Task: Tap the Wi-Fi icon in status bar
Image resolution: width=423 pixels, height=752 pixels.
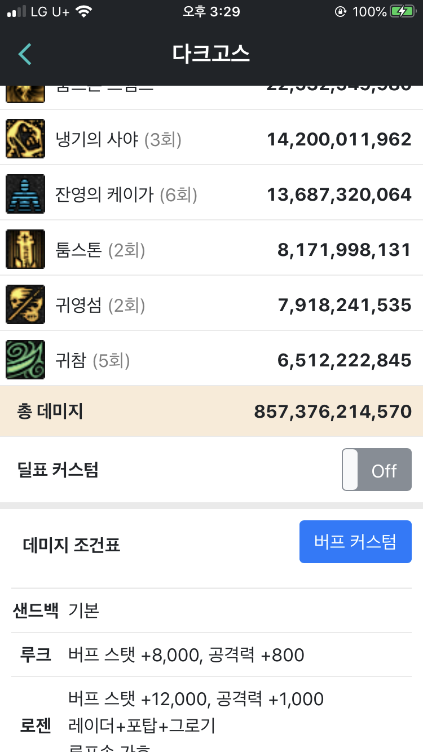Action: tap(84, 12)
